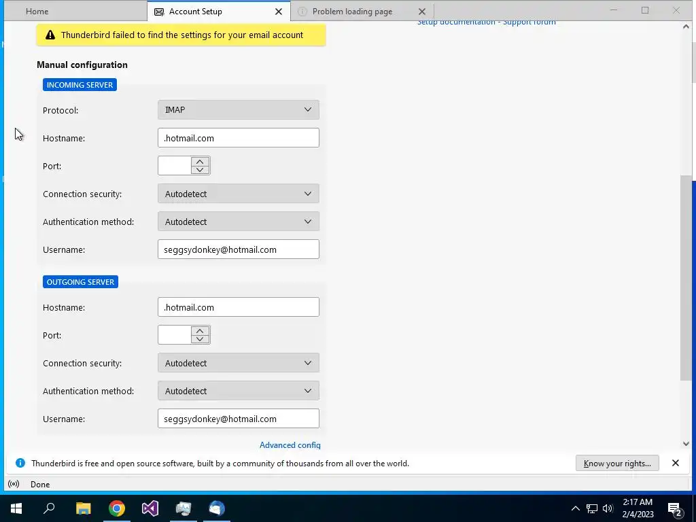The width and height of the screenshot is (696, 522).
Task: Click the incoming server Username field
Action: [x=239, y=249]
